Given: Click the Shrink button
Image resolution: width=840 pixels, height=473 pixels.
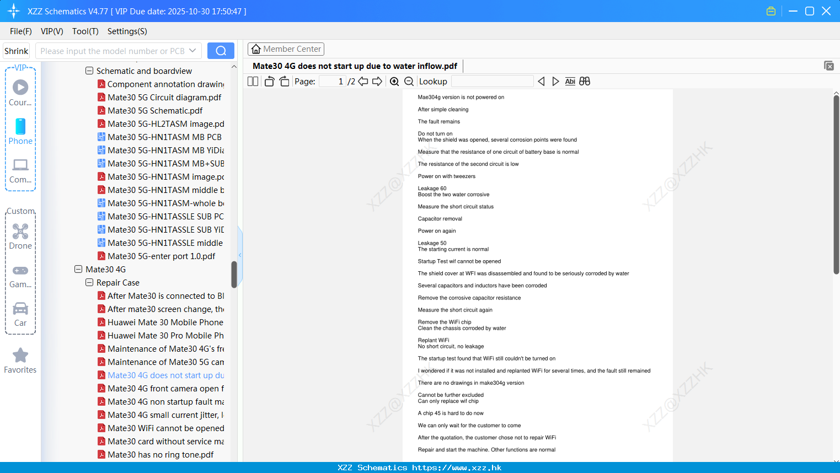Looking at the screenshot, I should pyautogui.click(x=17, y=51).
